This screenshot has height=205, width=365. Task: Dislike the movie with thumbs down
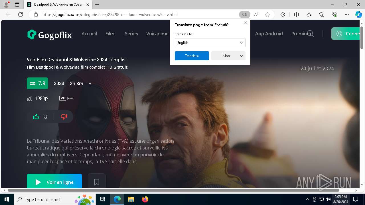point(64,117)
